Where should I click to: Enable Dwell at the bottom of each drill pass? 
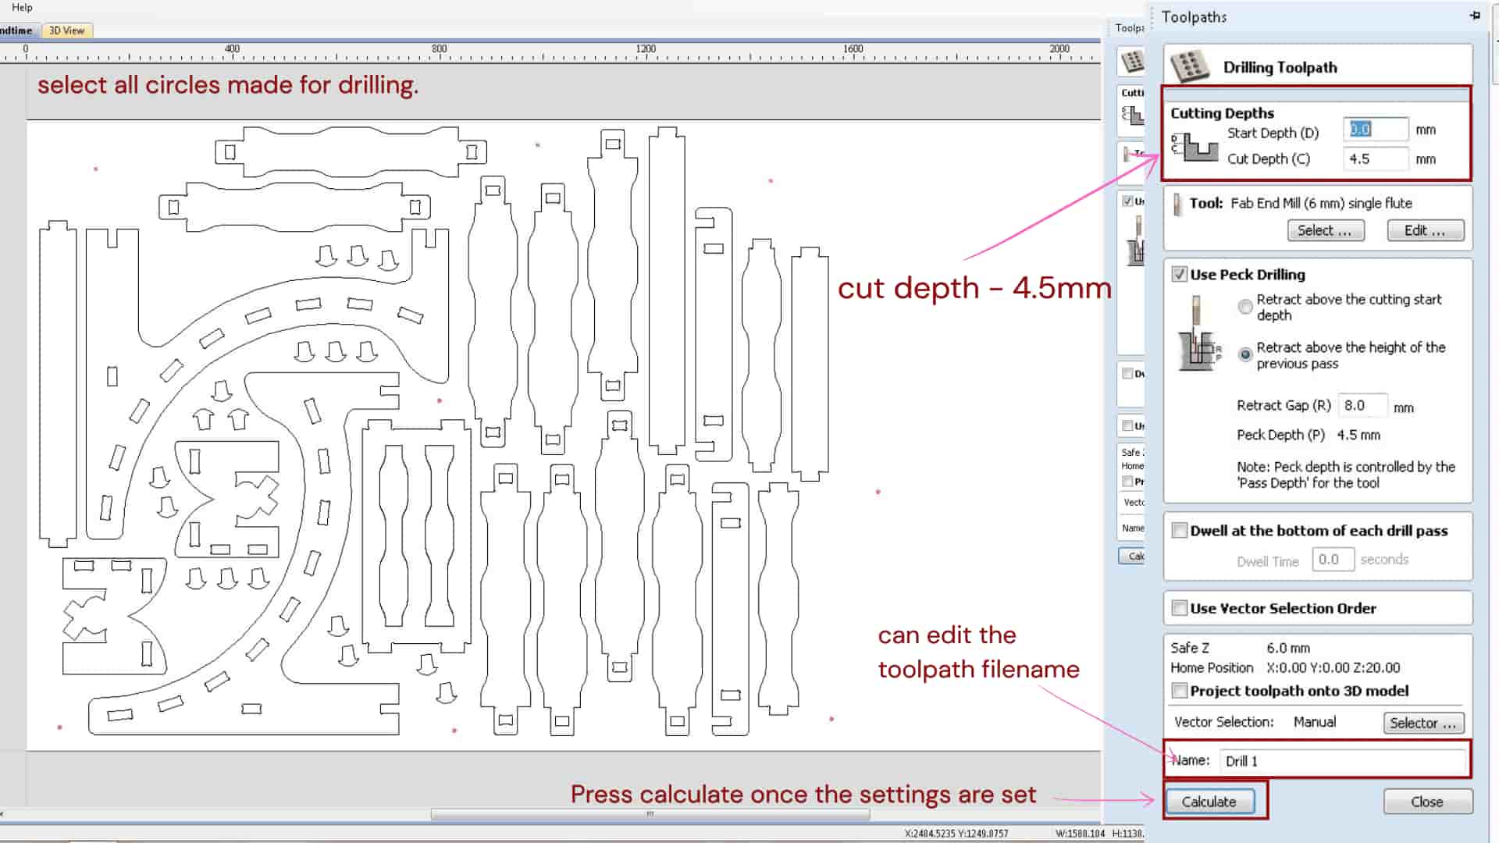[1180, 531]
